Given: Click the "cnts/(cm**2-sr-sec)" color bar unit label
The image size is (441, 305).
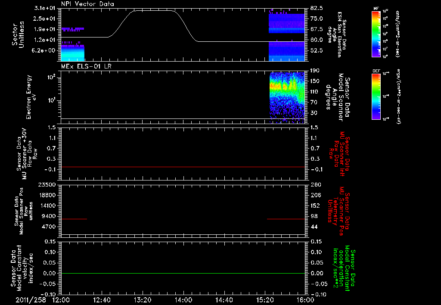Looking at the screenshot, I should [x=398, y=34].
